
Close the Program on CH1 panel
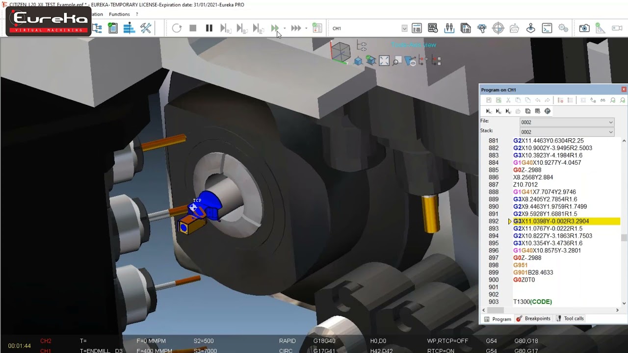[x=624, y=90]
